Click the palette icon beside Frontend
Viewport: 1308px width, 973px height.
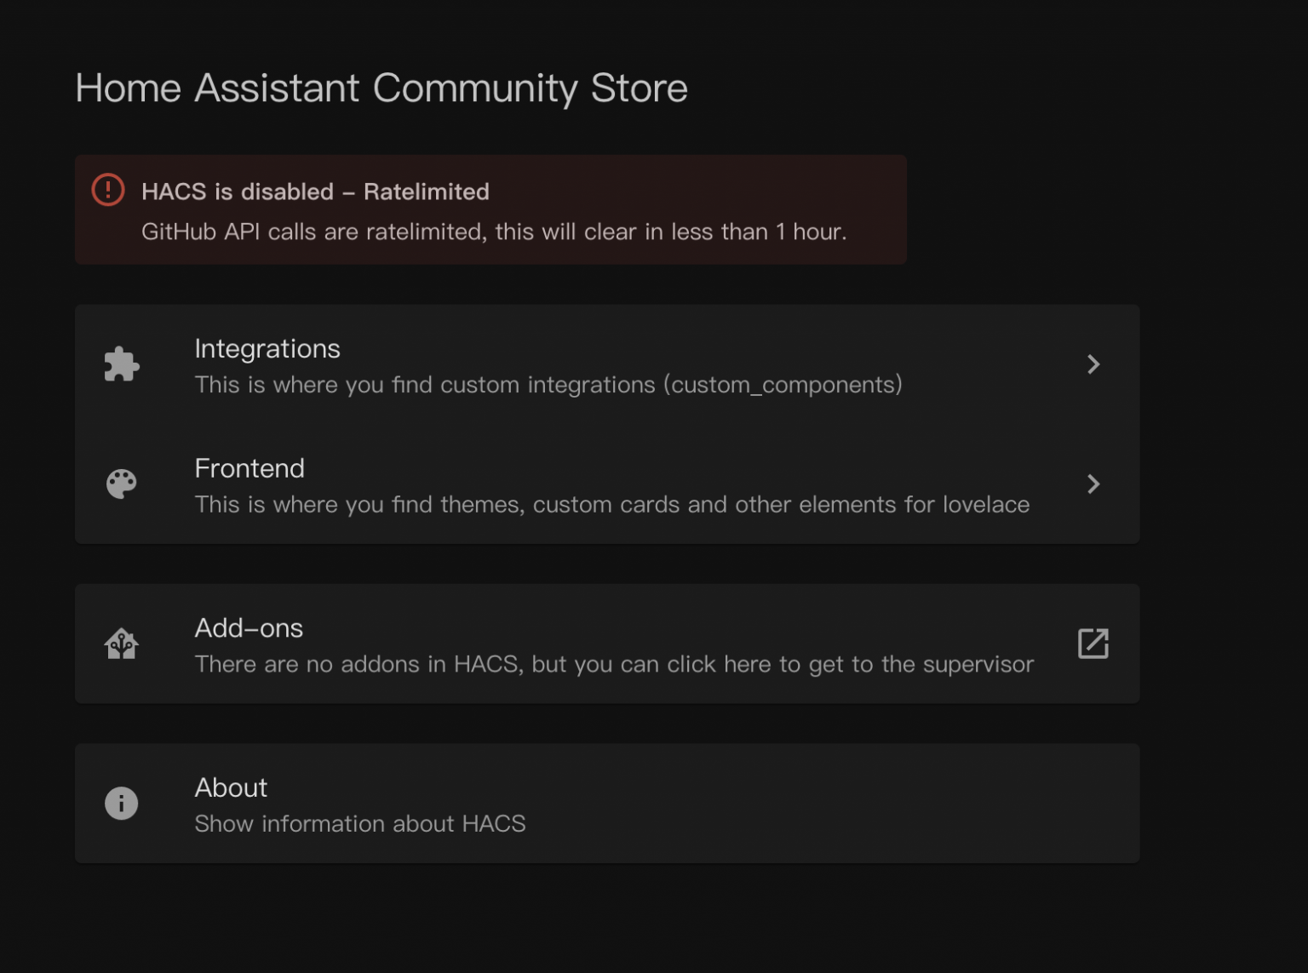[121, 483]
